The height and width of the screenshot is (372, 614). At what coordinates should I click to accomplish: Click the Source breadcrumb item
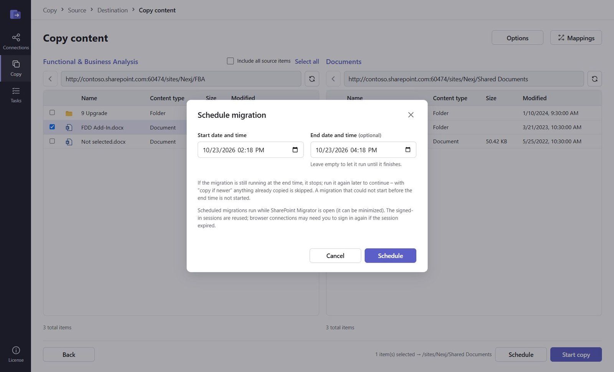(x=77, y=10)
